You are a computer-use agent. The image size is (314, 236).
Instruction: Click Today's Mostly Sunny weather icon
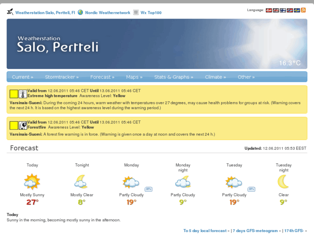32,182
